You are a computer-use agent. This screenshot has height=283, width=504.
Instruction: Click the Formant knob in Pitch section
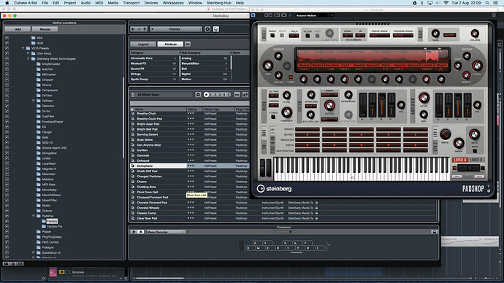pos(286,112)
